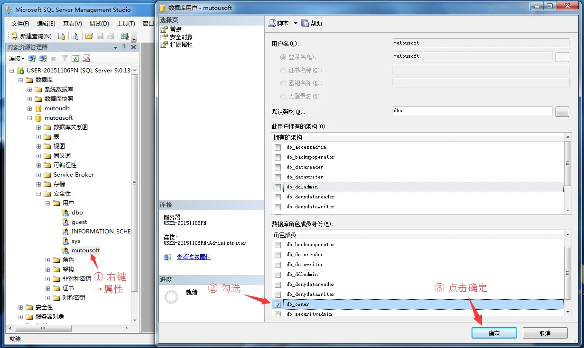
Task: Open the 查看(V) menu
Action: pos(73,23)
